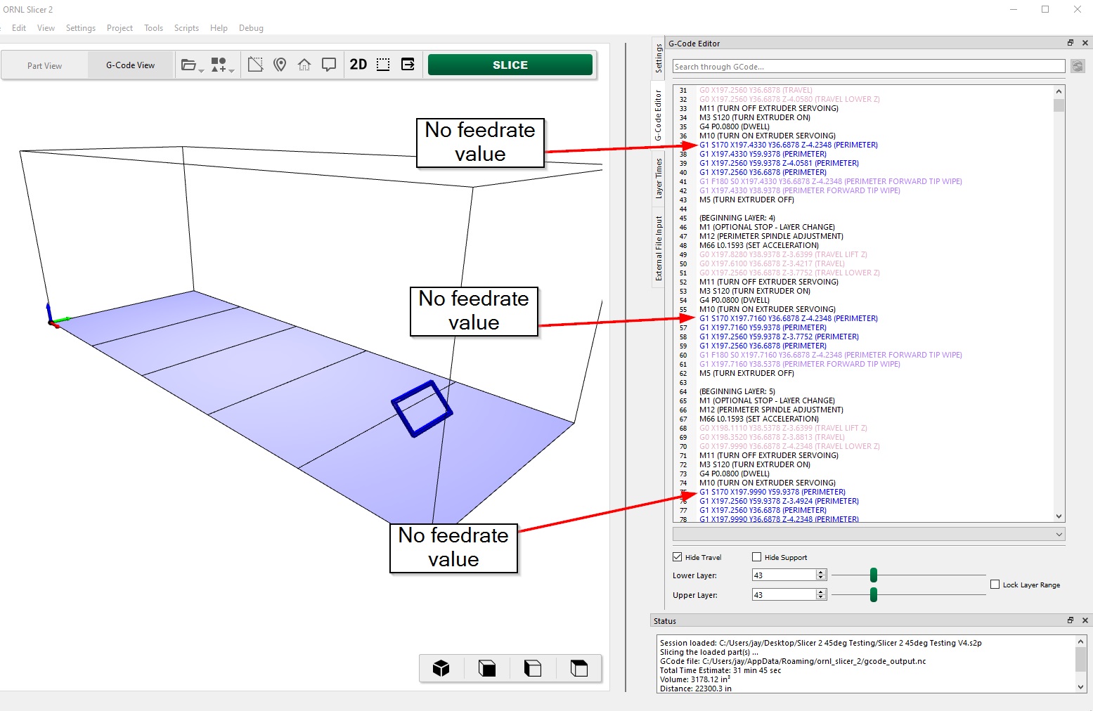The image size is (1093, 711).
Task: Select line 41 G1 F180 PERIMETER FORWARD TIP WIPE
Action: (x=830, y=181)
